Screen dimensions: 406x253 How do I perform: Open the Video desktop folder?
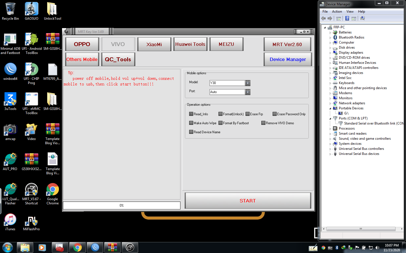(32, 132)
